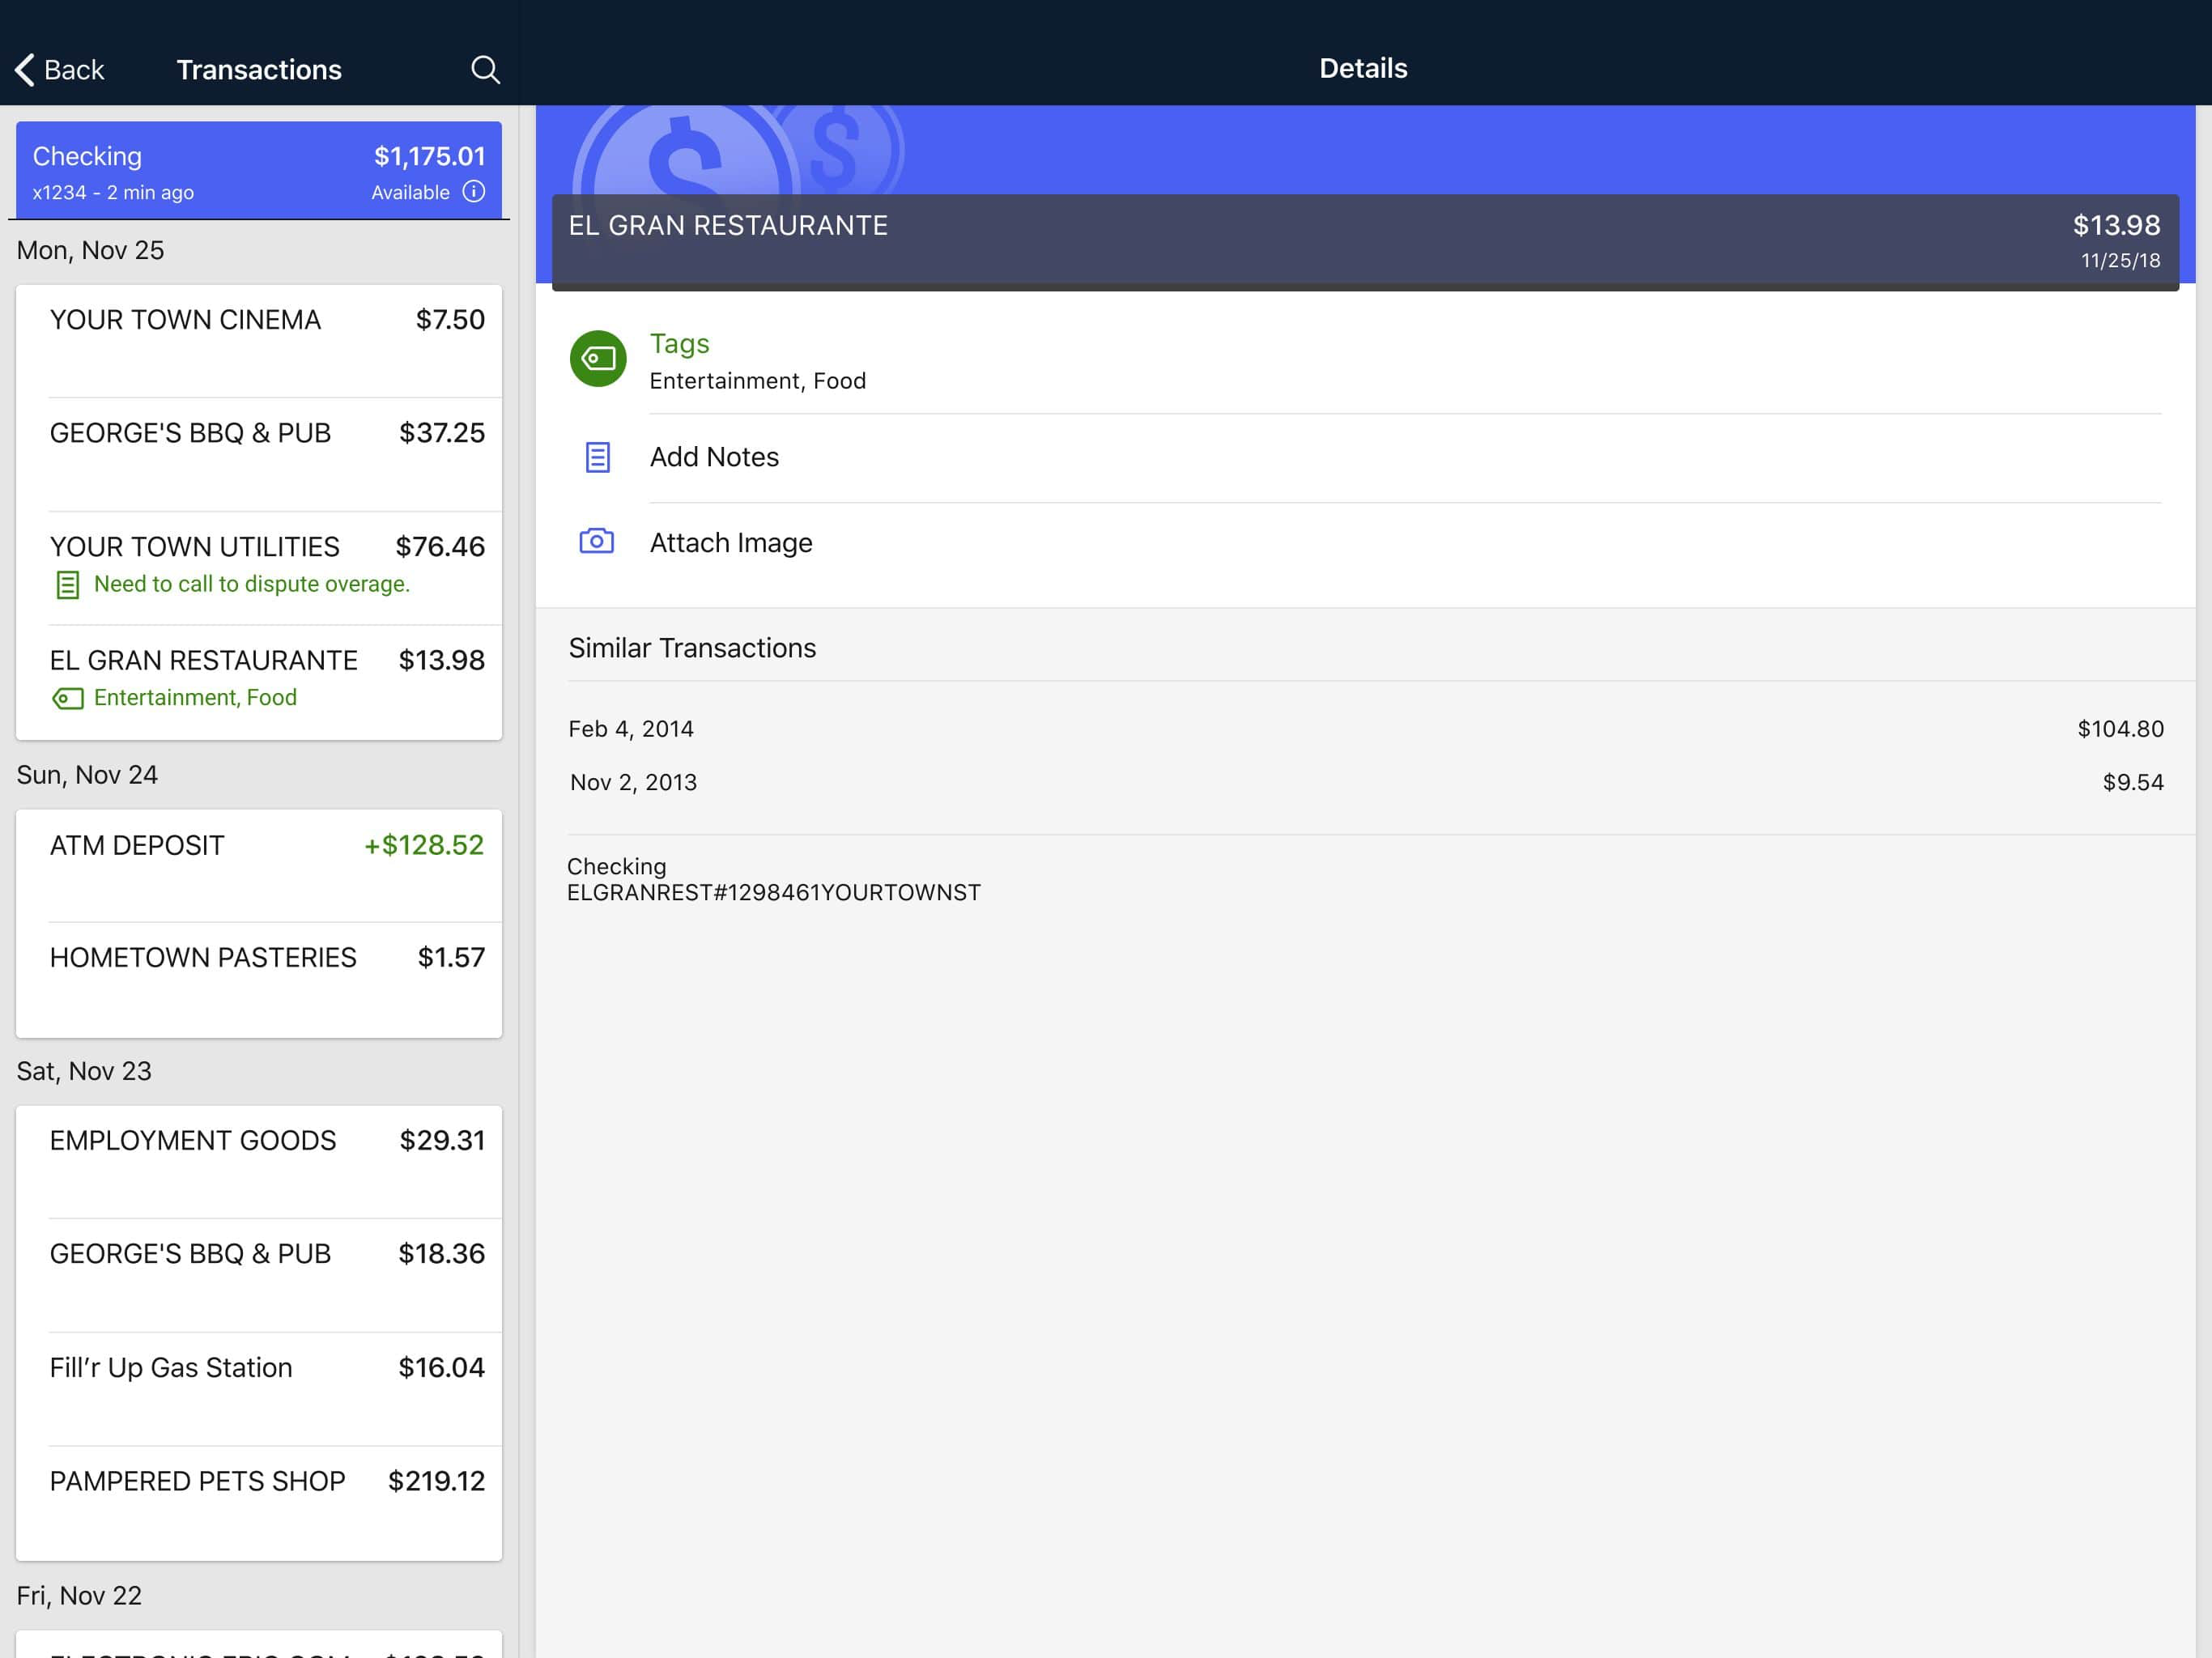Tap the Attach Image camera icon
2212x1658 pixels.
597,542
